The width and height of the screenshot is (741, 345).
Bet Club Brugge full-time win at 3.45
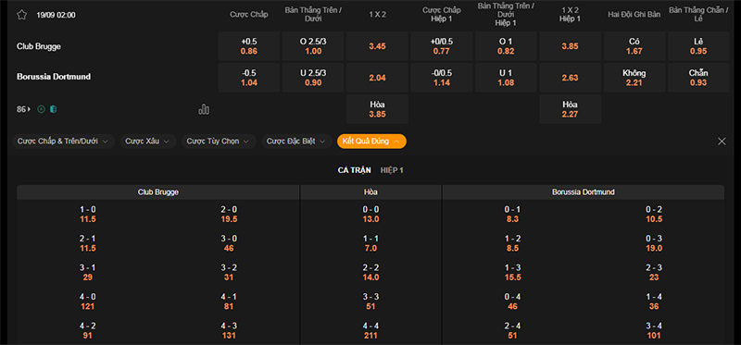(377, 46)
